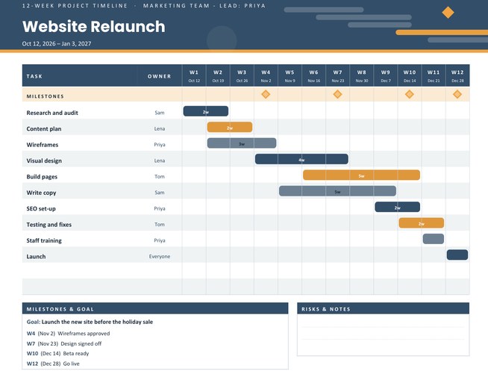Click into the Risks & Notes empty field
Viewport: 488px width, 377px height.
click(x=383, y=334)
